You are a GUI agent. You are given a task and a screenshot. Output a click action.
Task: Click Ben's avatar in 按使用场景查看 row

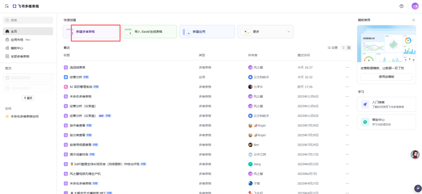coord(250,145)
